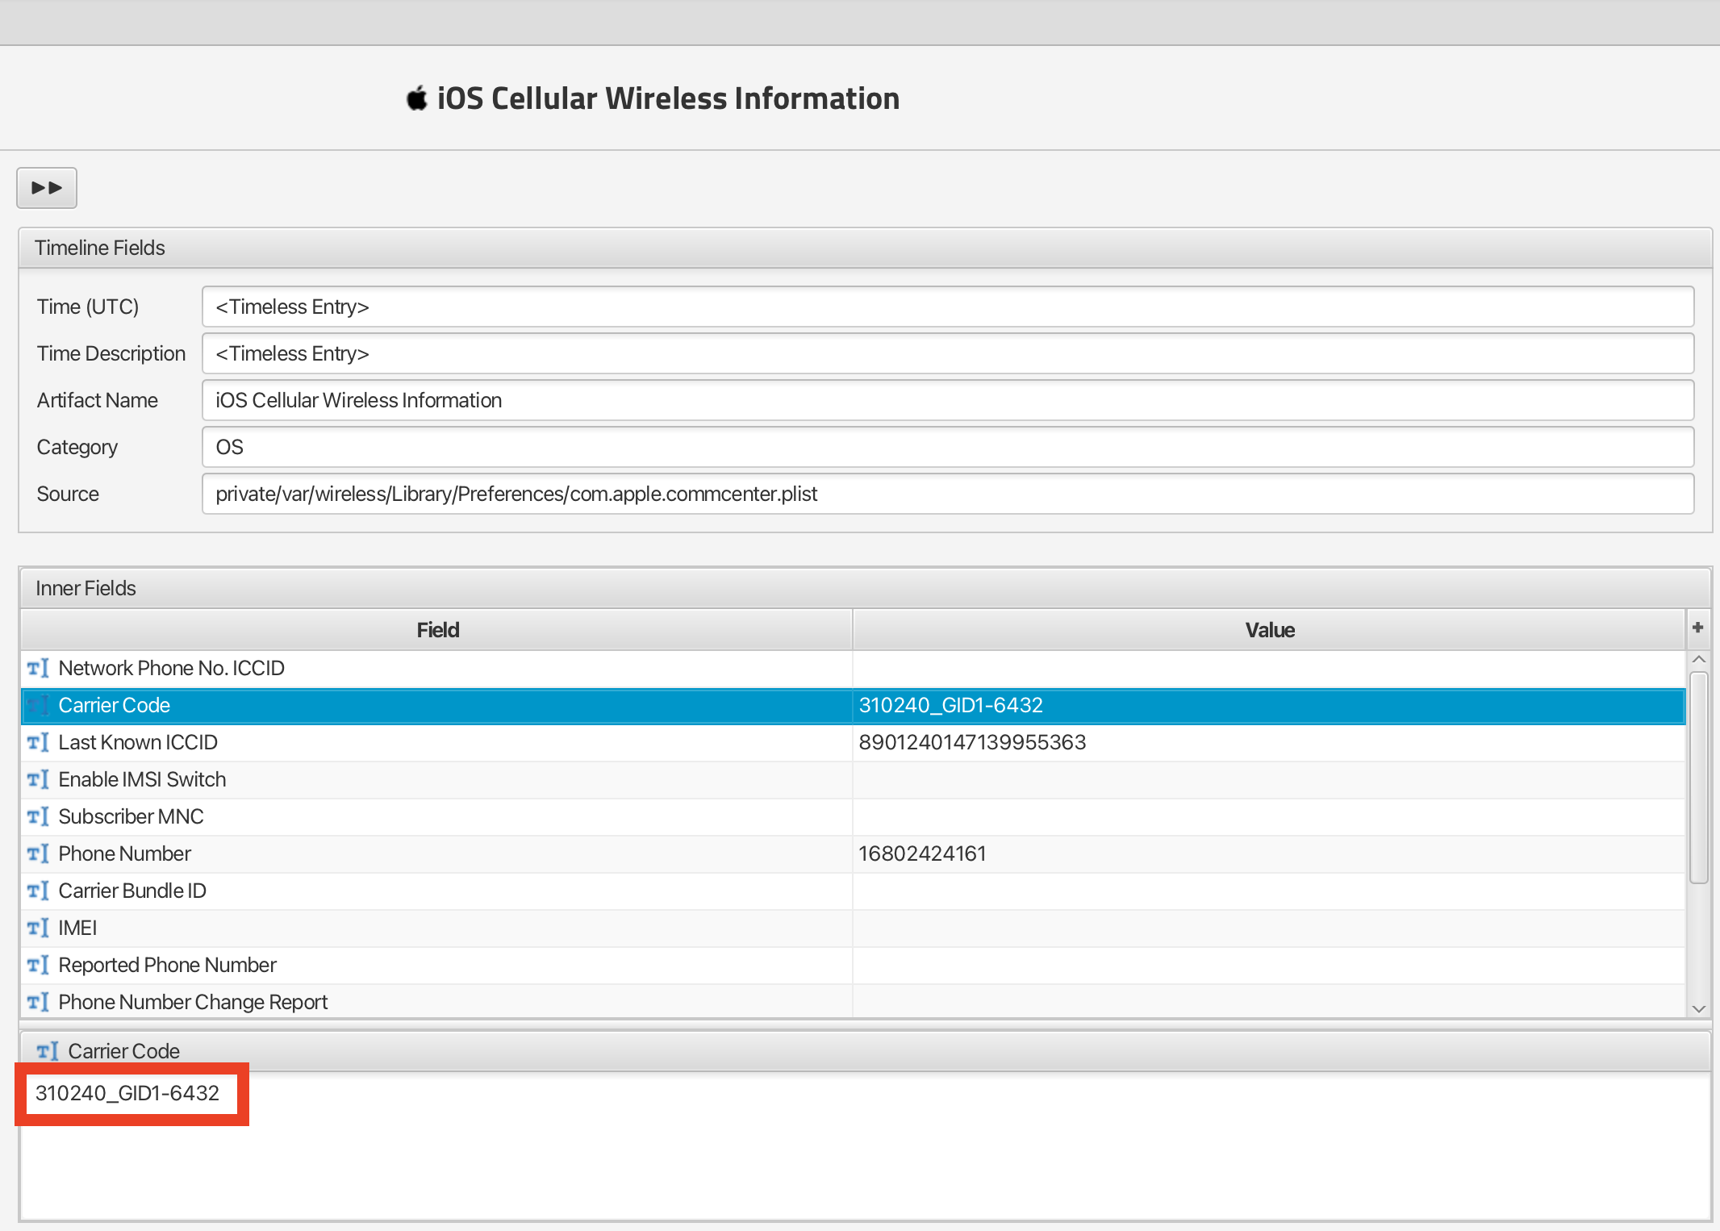Select the Reported Phone Number row

[x=853, y=965]
